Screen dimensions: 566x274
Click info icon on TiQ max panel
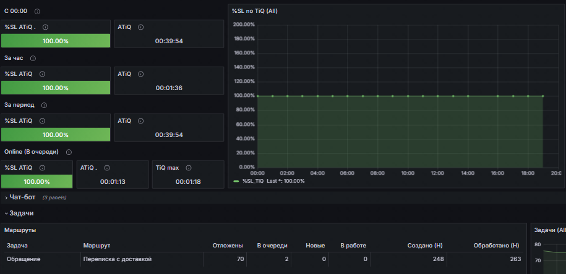(189, 168)
